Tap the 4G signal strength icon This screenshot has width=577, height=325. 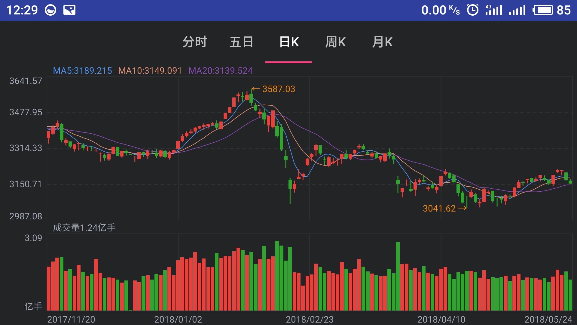click(493, 10)
